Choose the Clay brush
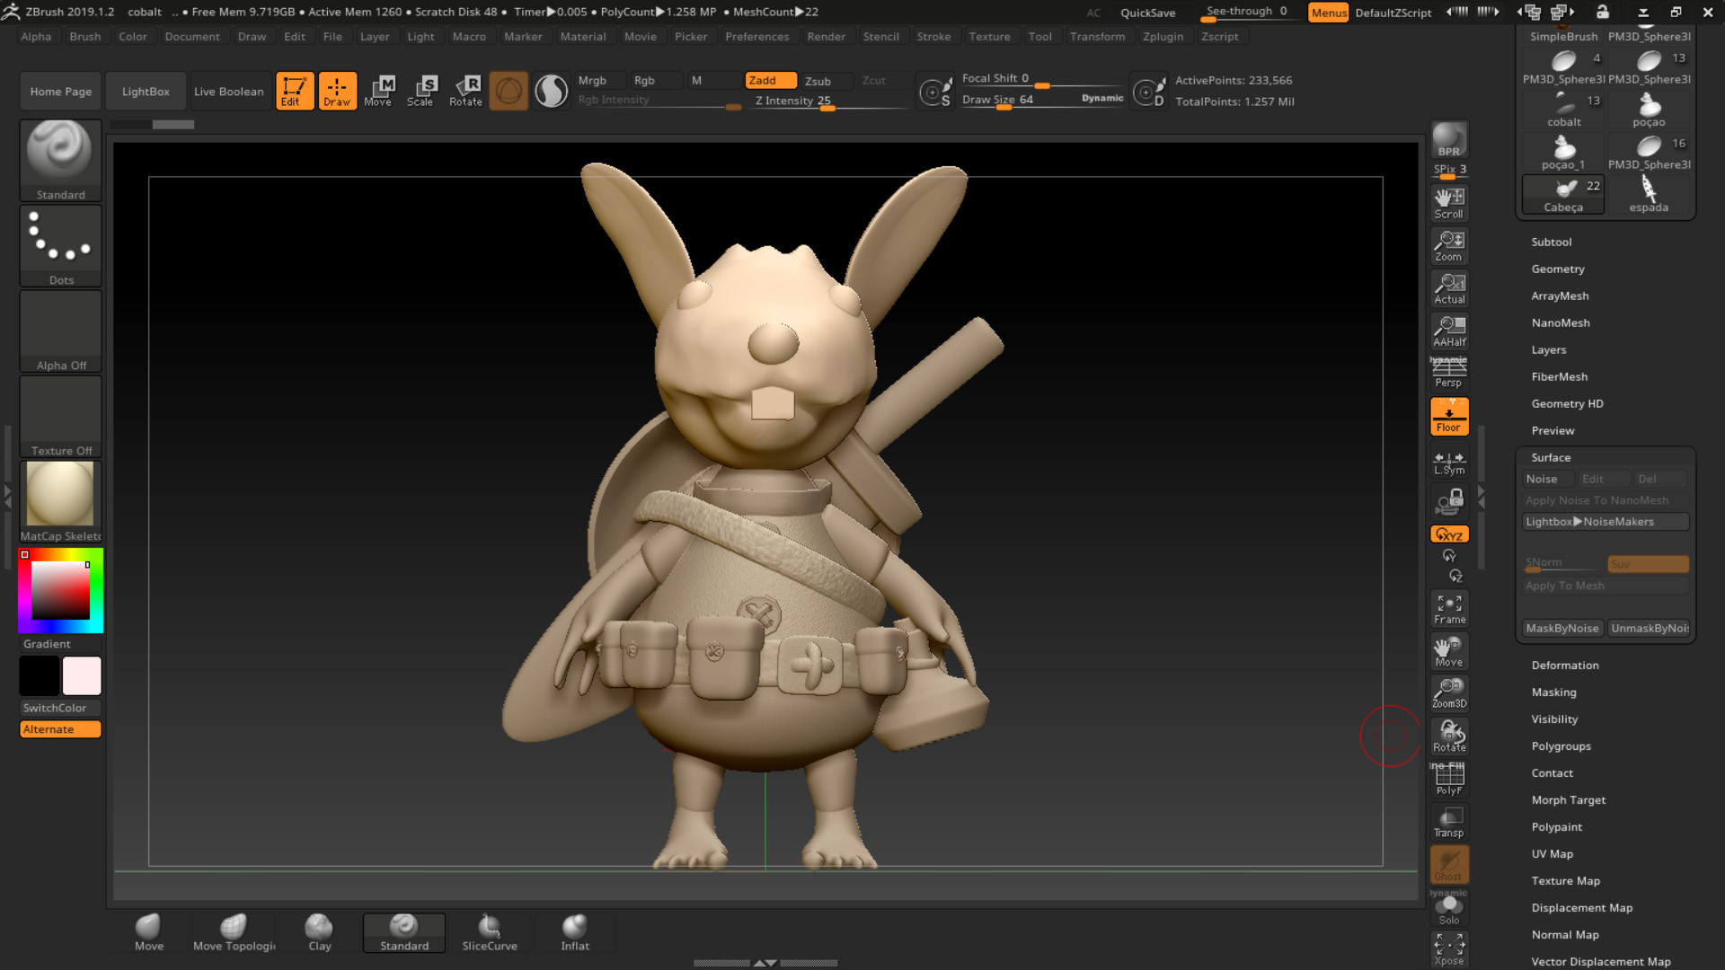The image size is (1725, 970). [320, 932]
